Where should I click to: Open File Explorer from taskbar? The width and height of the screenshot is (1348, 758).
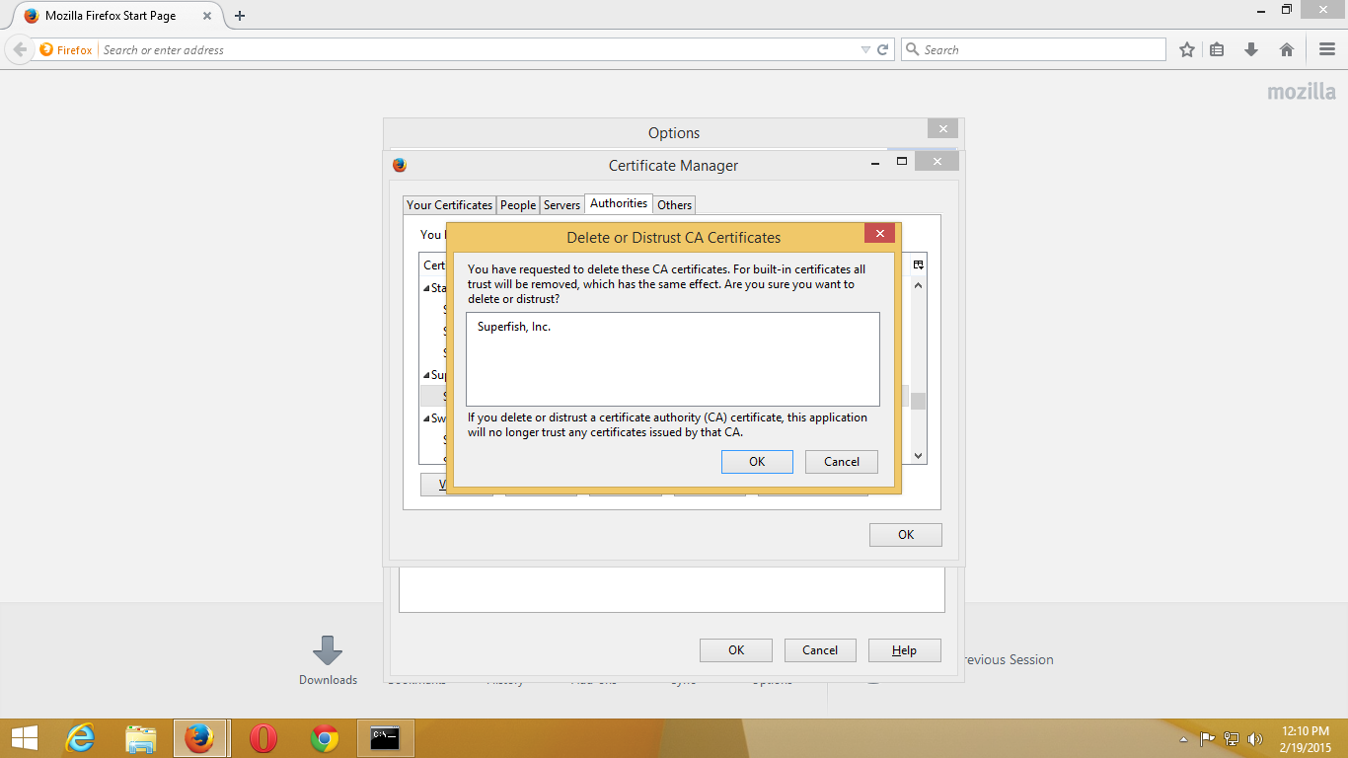click(x=141, y=738)
